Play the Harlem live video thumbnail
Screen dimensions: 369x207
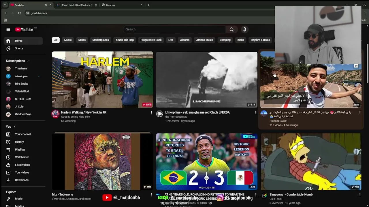click(x=102, y=80)
